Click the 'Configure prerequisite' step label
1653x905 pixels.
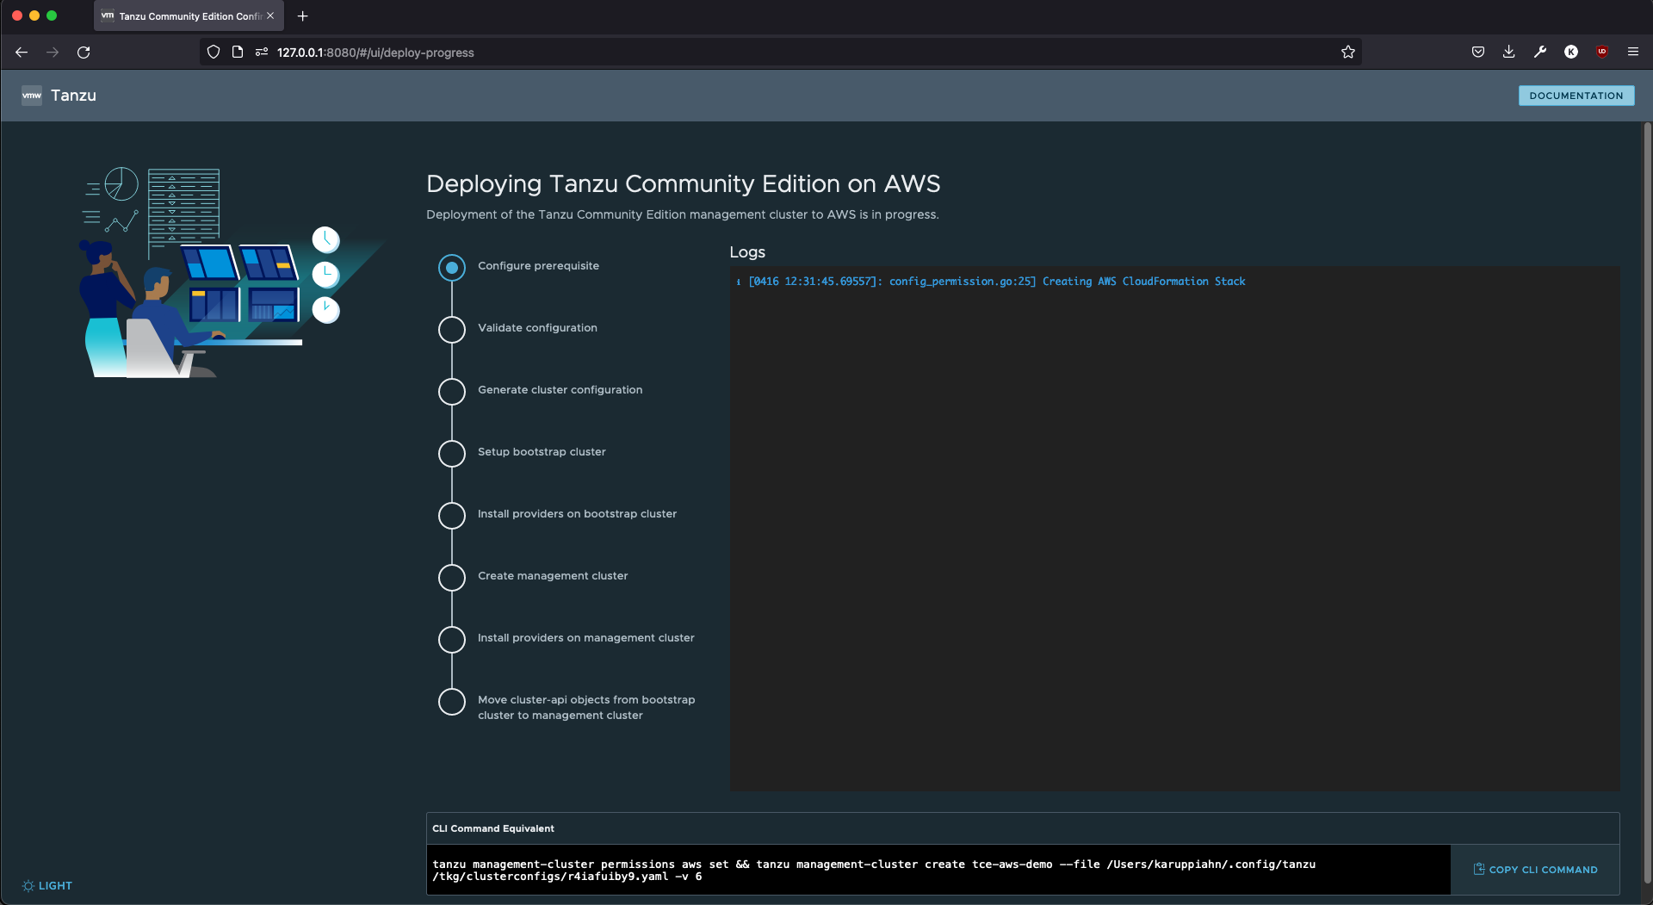tap(538, 266)
